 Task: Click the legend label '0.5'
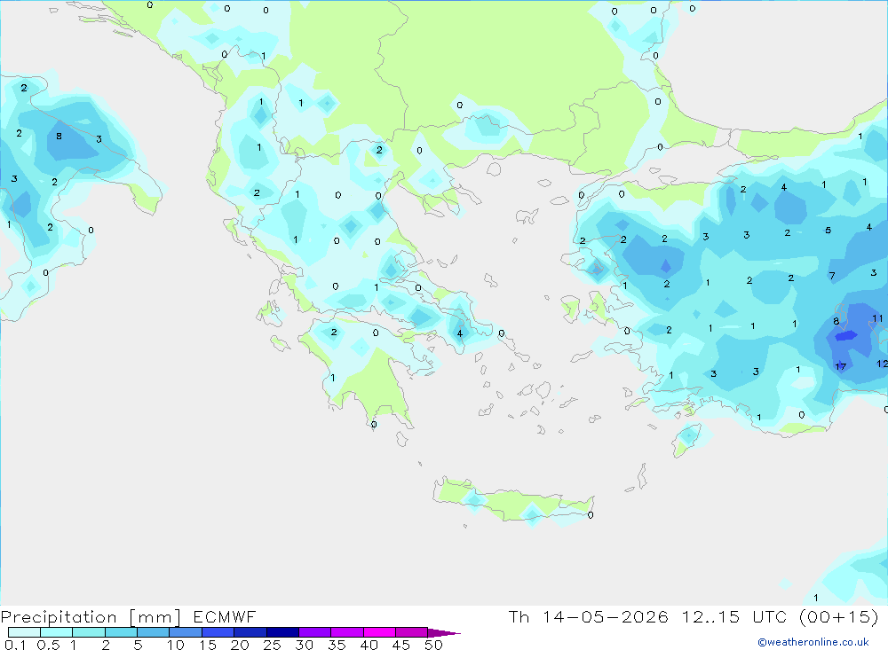click(48, 645)
